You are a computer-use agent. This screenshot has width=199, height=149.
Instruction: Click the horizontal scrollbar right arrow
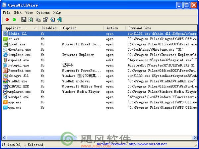point(195,137)
